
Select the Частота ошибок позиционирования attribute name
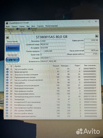pos(29,80)
